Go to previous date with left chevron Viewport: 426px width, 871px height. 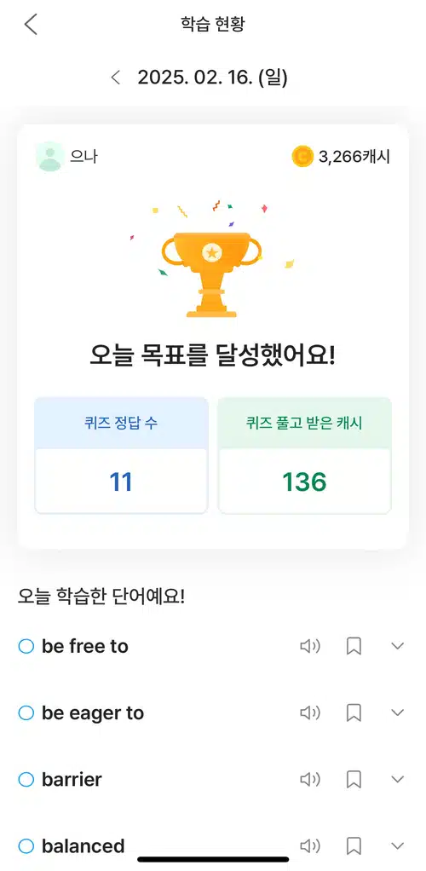tap(116, 78)
